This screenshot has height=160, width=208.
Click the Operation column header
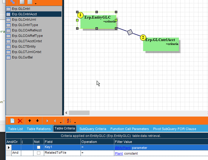click(x=97, y=142)
